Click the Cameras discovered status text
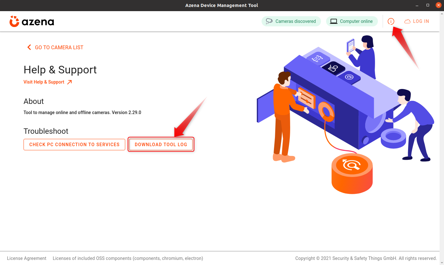This screenshot has height=265, width=444. click(x=296, y=21)
